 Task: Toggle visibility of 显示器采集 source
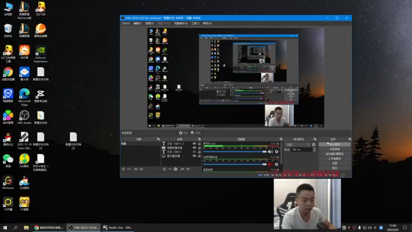(194, 156)
